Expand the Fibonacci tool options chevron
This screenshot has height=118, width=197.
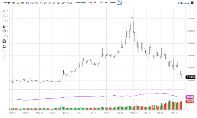click(7, 16)
